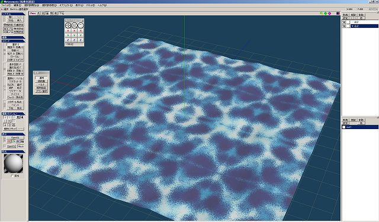
Task: Click 新規 in the object panel
Action: point(345,15)
